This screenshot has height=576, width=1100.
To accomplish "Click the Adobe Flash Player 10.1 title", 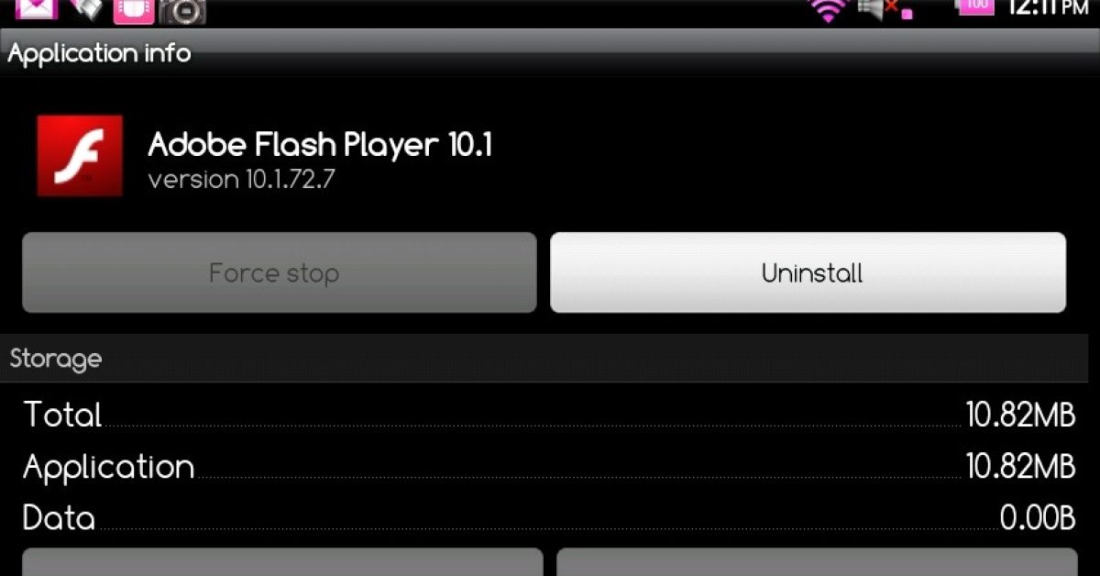I will (x=320, y=145).
